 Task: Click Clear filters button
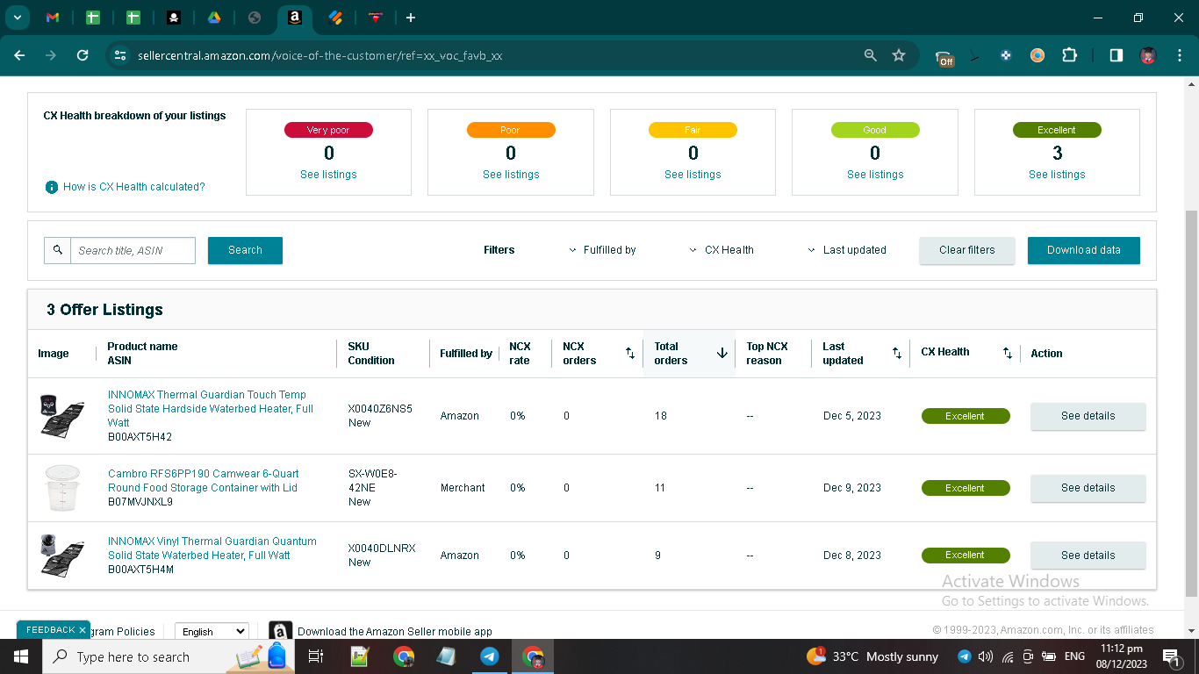pyautogui.click(x=967, y=250)
